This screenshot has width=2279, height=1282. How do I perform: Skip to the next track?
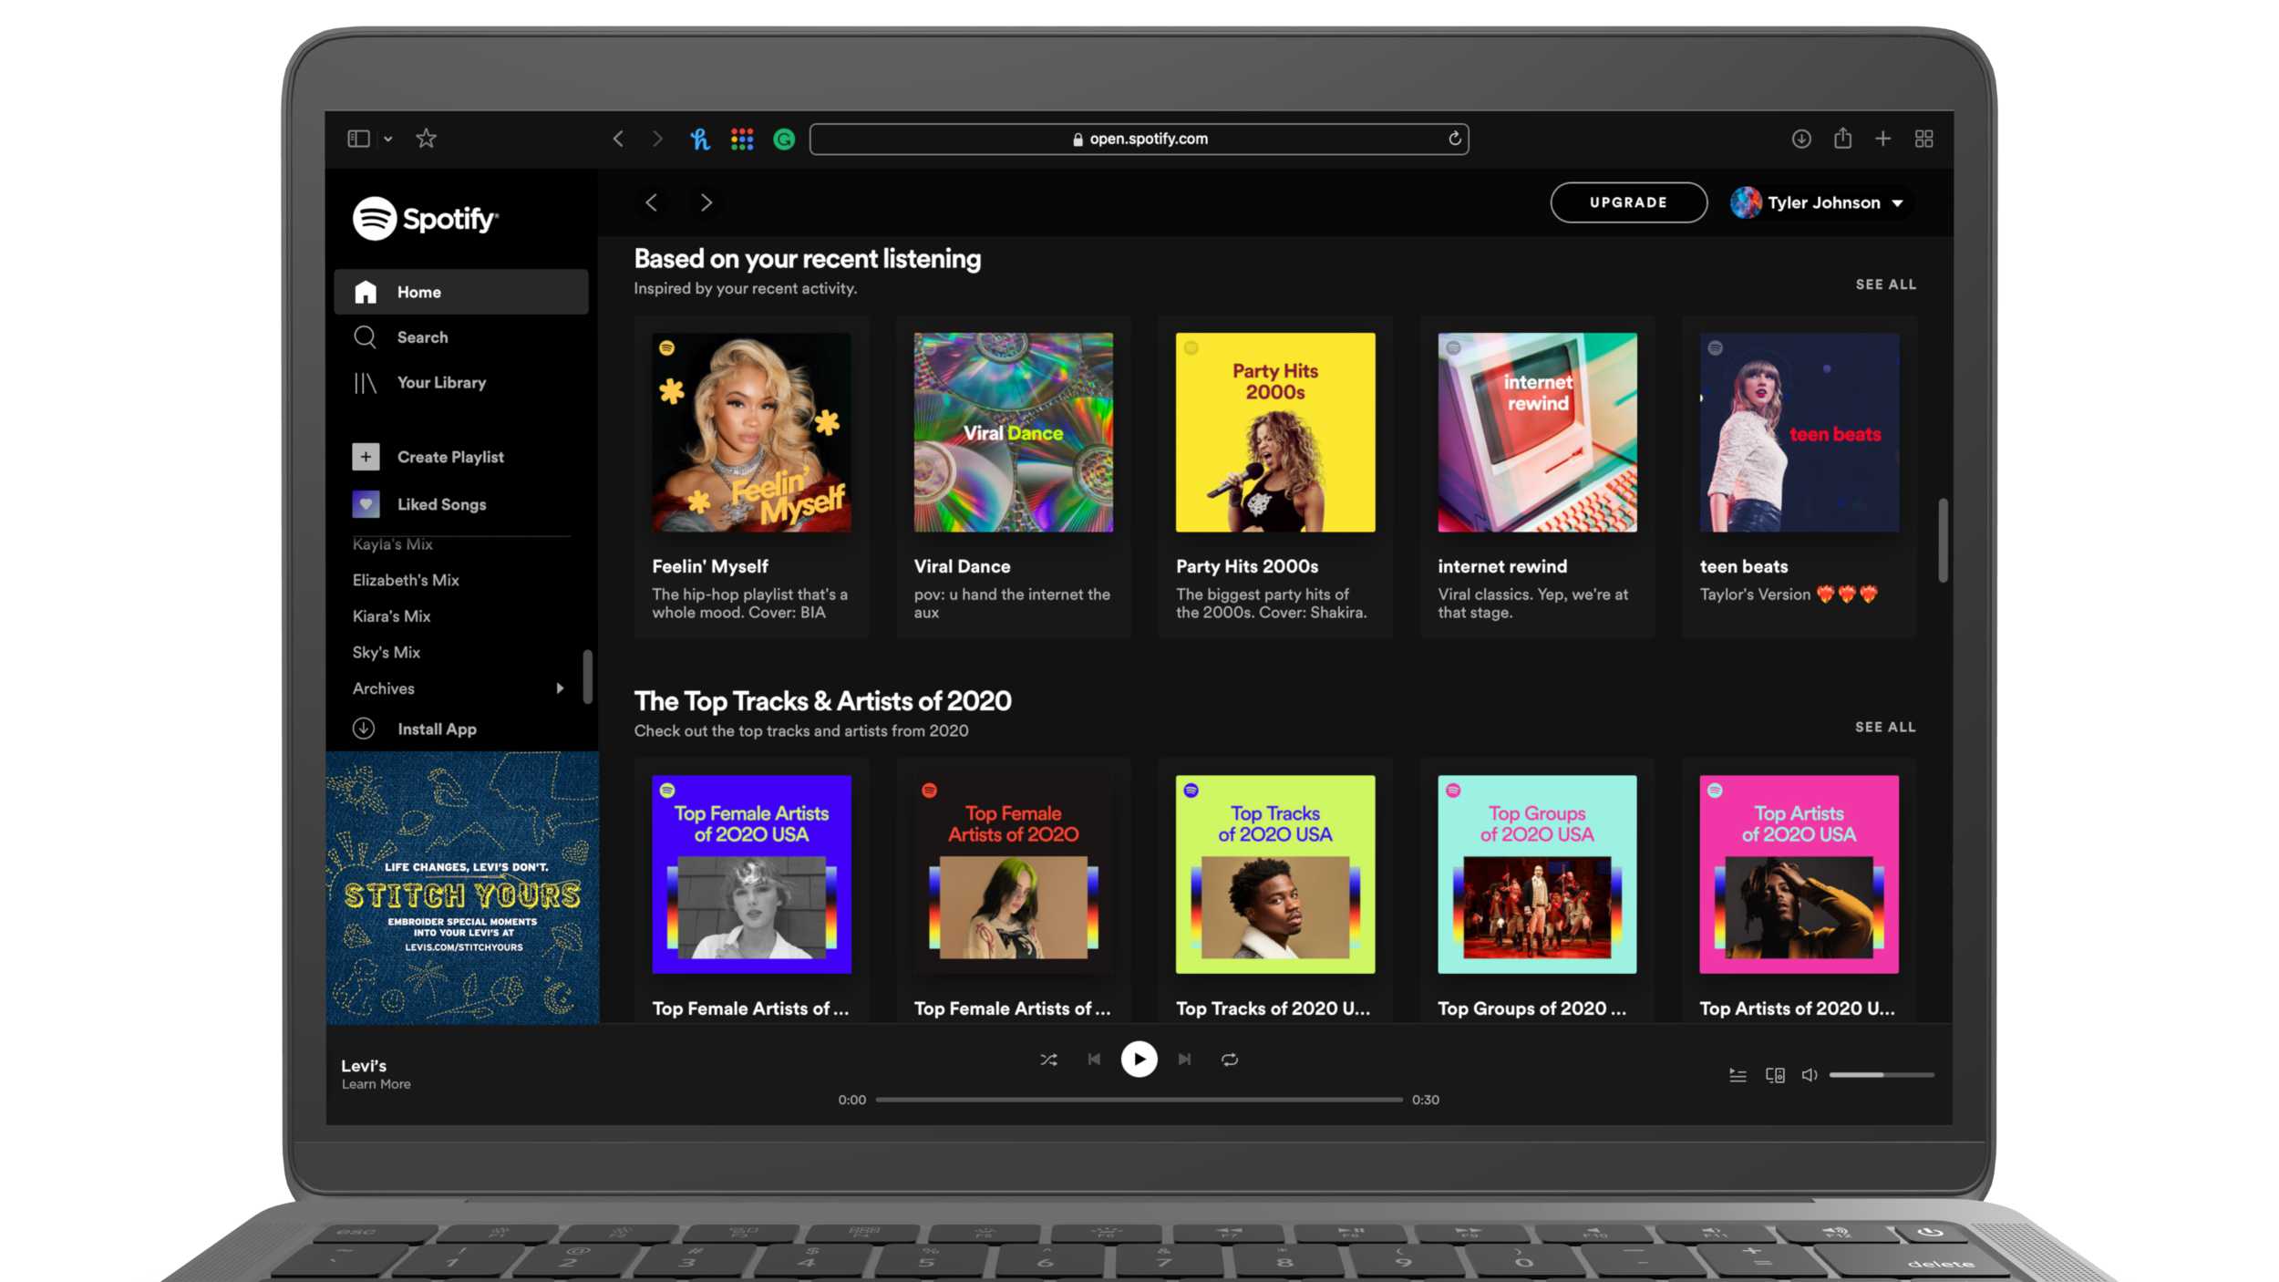(x=1184, y=1060)
